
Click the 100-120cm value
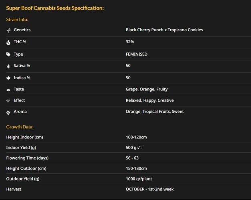coord(136,137)
